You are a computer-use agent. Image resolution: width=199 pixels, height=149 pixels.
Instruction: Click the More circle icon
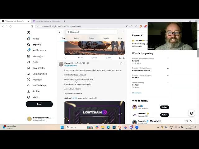29,97
